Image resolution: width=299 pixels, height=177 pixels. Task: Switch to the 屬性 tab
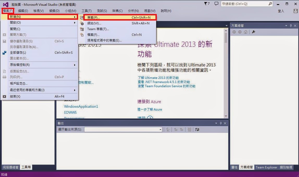234,167
